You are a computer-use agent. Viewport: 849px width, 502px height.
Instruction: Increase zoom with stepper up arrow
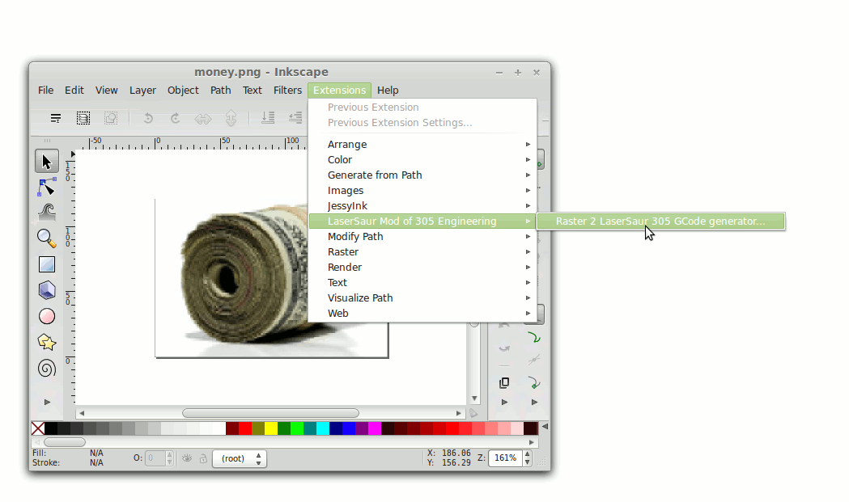click(528, 454)
